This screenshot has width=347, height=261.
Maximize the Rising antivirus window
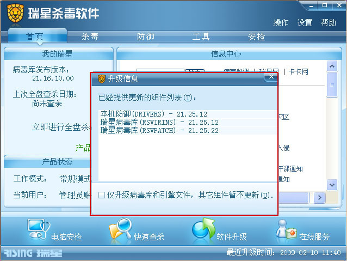click(325, 5)
